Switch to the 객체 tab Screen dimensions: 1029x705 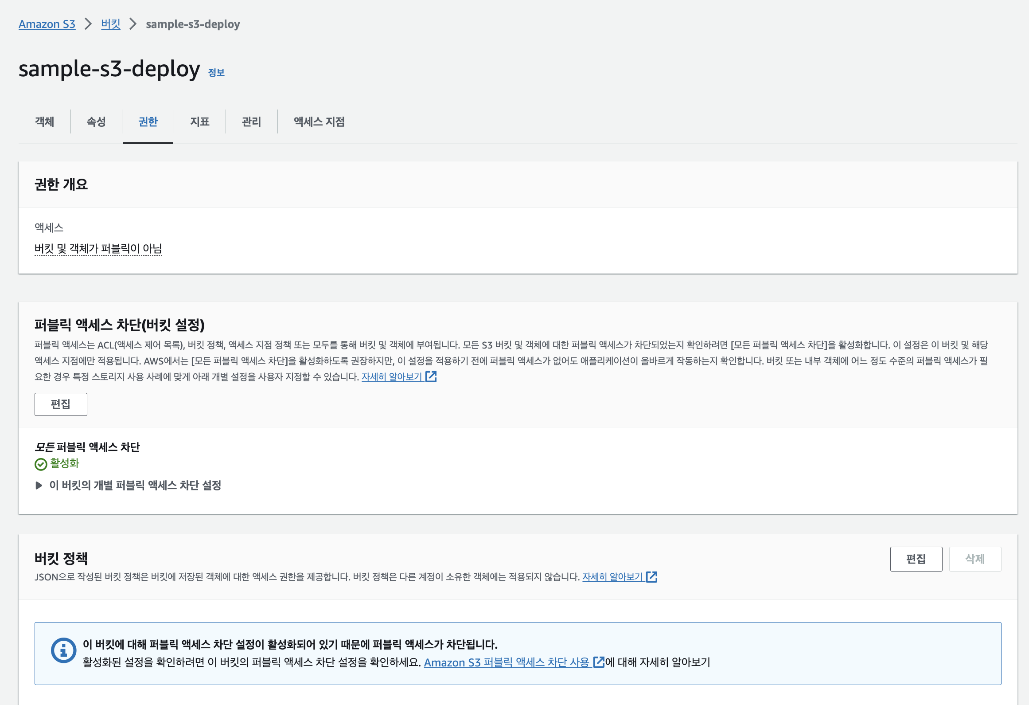[45, 121]
